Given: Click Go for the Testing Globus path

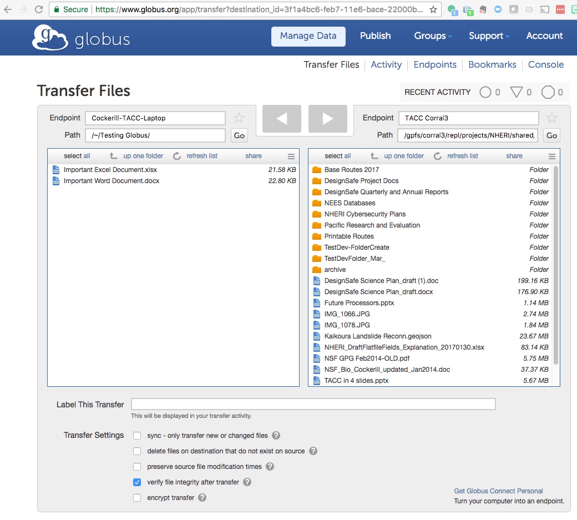Looking at the screenshot, I should 239,135.
